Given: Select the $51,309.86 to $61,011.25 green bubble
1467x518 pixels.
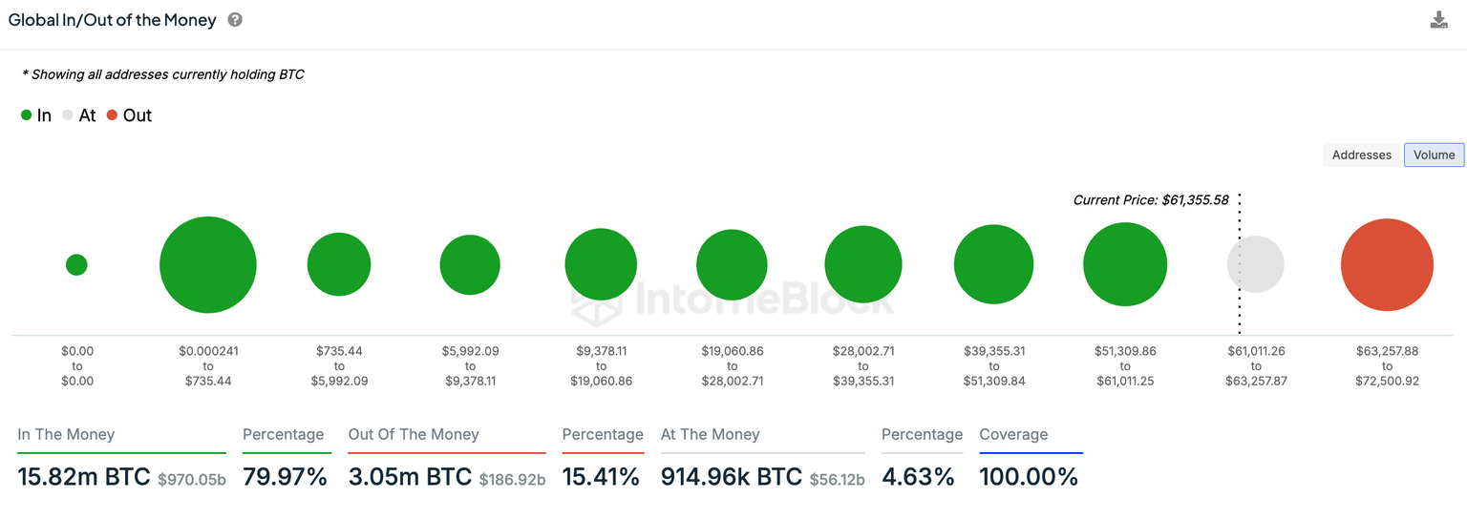Looking at the screenshot, I should pyautogui.click(x=1124, y=264).
